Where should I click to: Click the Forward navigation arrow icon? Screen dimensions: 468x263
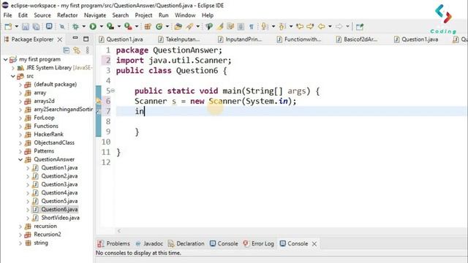tap(339, 26)
